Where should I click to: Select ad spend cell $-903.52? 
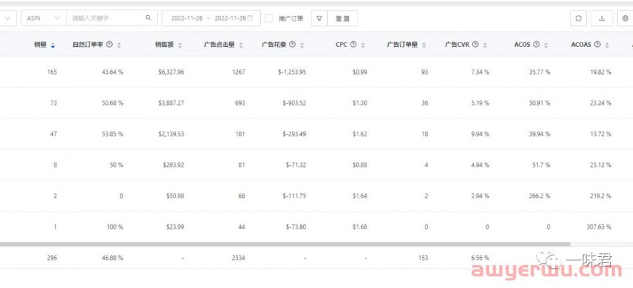pyautogui.click(x=294, y=103)
